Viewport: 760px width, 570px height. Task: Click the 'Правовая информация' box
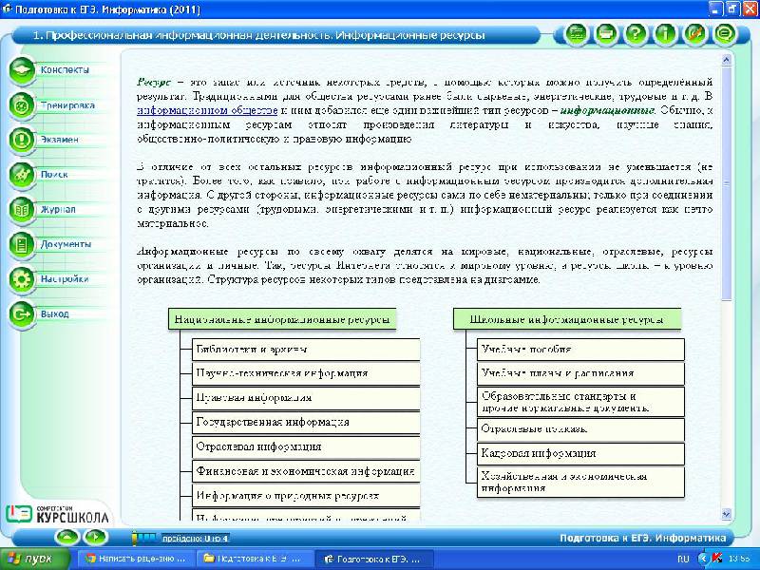(306, 398)
